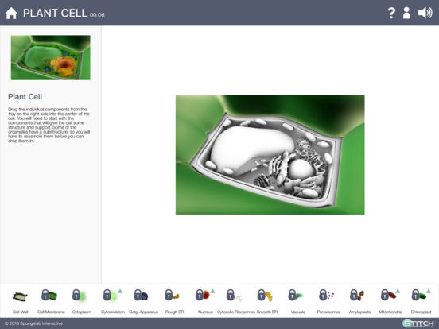The image size is (439, 329).
Task: Select the Cell Wall component in tray
Action: point(20,296)
